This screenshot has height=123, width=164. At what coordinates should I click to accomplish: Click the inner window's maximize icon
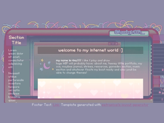point(113,44)
